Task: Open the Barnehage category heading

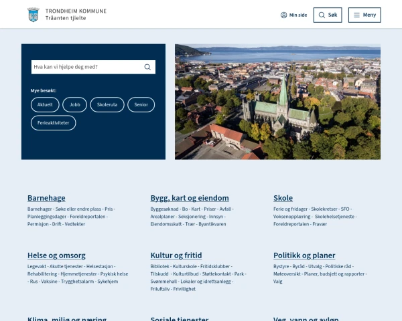Action: [x=46, y=198]
